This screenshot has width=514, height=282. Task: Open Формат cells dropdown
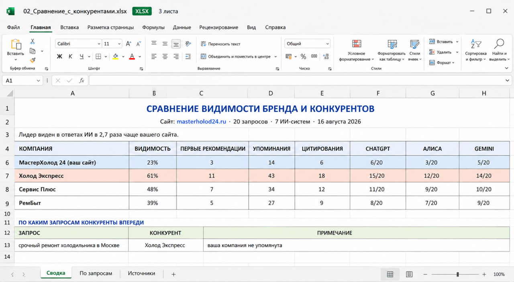(442, 63)
